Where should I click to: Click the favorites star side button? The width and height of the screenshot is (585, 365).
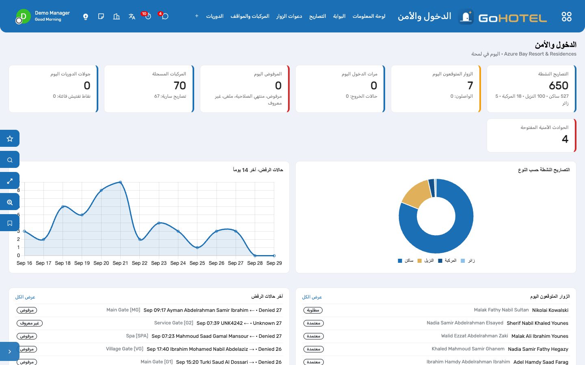10,139
